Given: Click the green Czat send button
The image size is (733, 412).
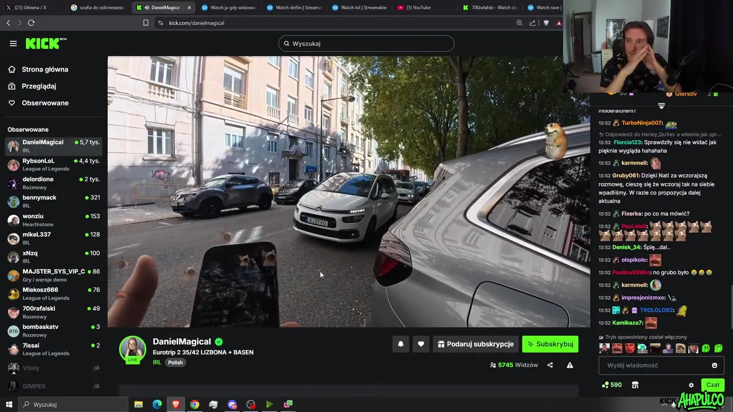Looking at the screenshot, I should (712, 385).
